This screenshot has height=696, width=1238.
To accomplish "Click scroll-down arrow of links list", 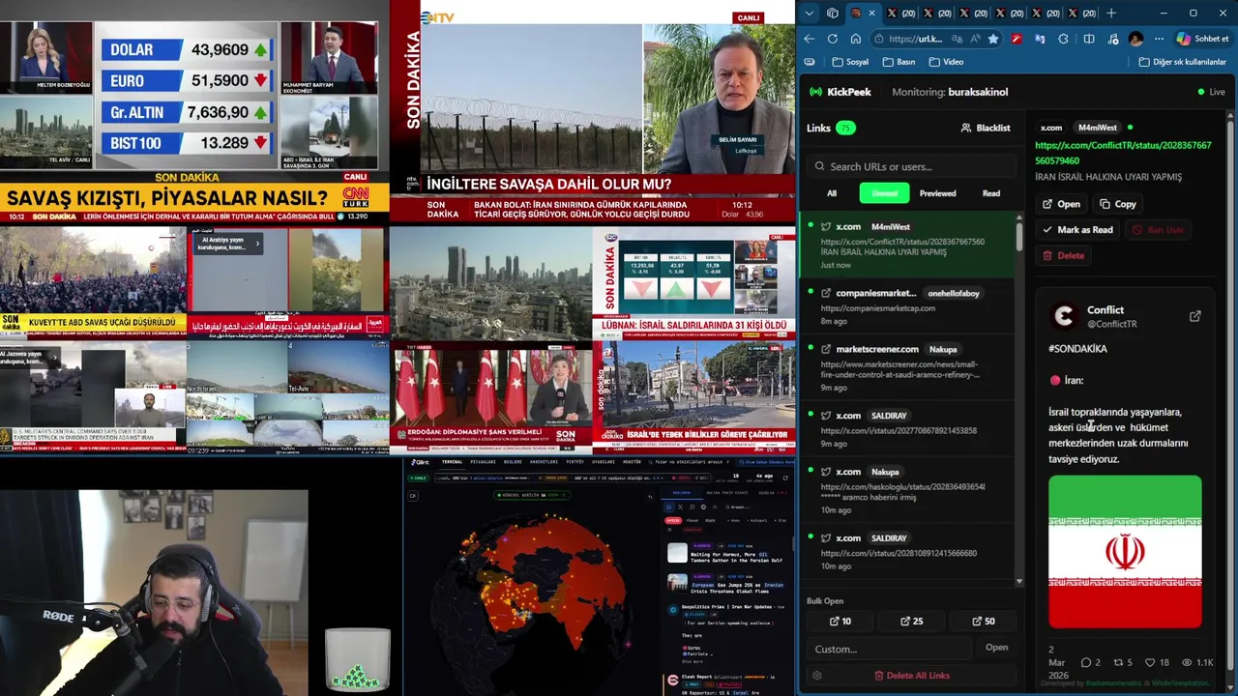I will (x=1019, y=581).
